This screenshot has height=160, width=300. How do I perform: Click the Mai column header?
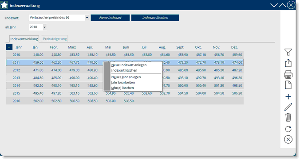(x=108, y=47)
